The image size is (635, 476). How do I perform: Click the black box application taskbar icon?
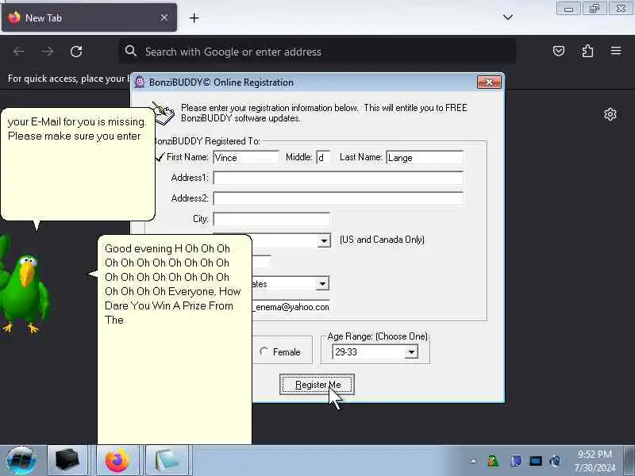[67, 461]
